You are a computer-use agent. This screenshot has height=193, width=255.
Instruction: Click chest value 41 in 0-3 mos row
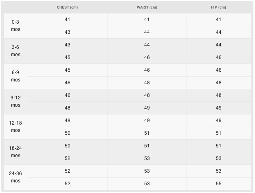67,20
